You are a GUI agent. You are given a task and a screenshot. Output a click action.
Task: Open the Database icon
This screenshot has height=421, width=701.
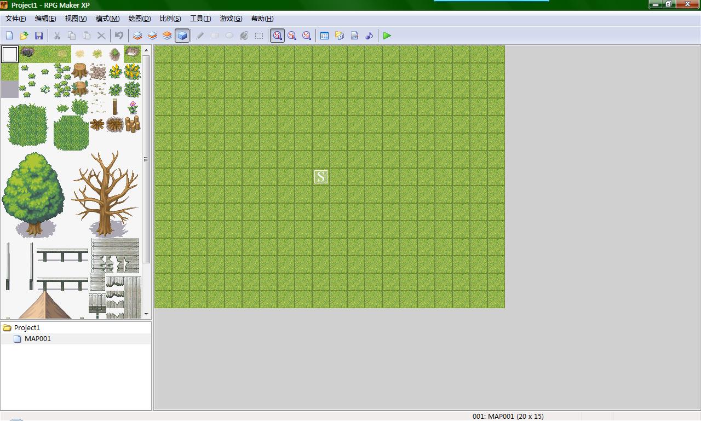(324, 36)
